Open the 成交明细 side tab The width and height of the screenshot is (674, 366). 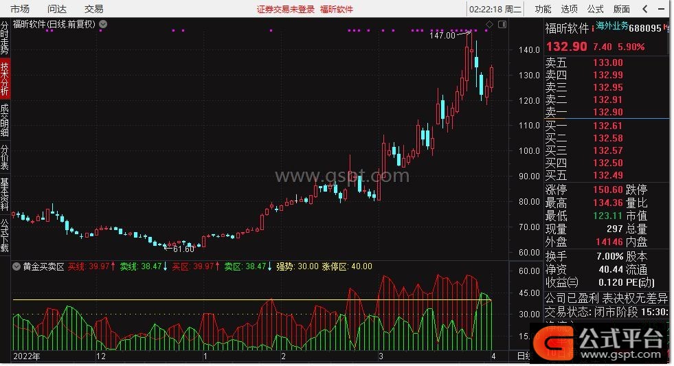point(5,120)
